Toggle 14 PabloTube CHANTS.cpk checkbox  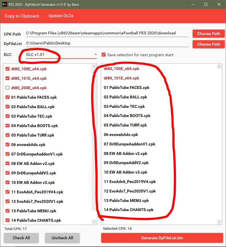click(7, 220)
